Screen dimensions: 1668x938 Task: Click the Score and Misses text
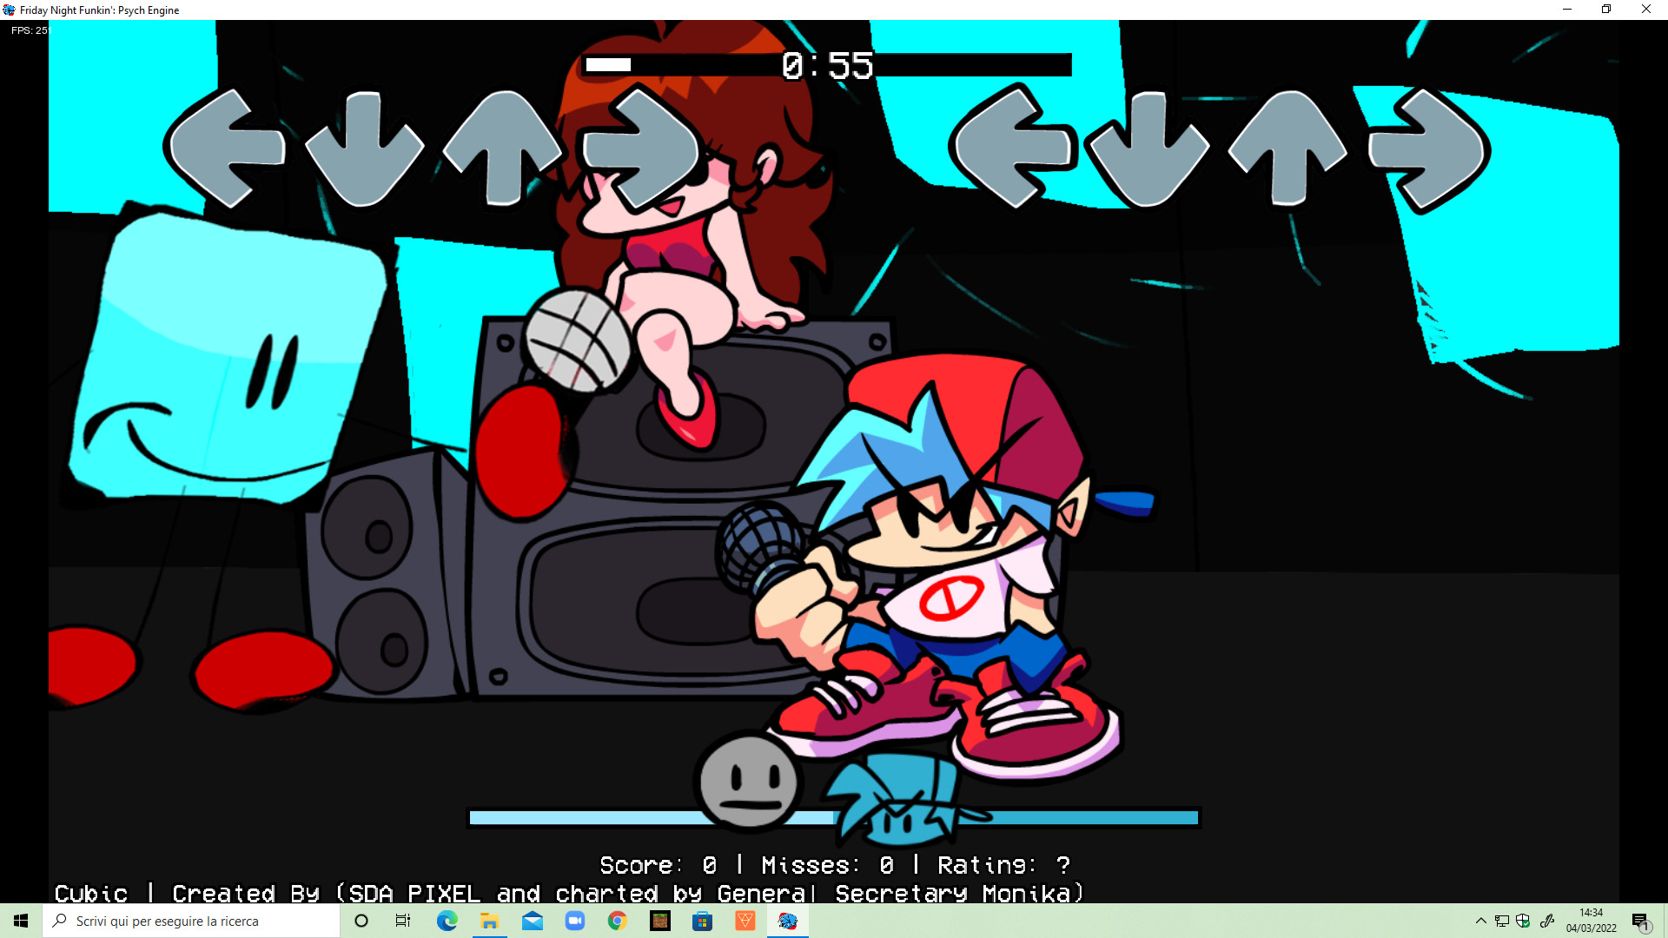coord(834,865)
